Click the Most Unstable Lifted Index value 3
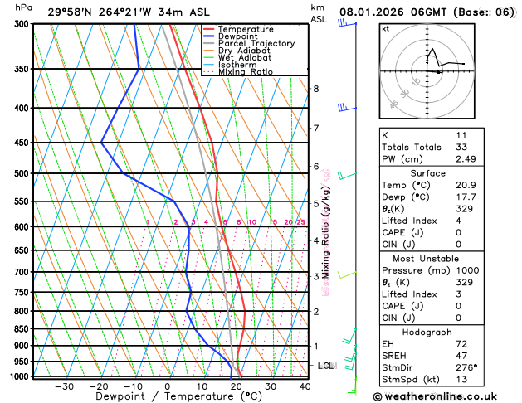 coord(458,294)
